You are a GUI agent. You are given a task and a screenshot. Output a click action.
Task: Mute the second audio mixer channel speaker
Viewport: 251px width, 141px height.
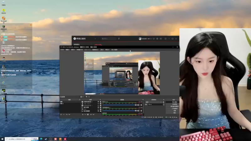138,111
